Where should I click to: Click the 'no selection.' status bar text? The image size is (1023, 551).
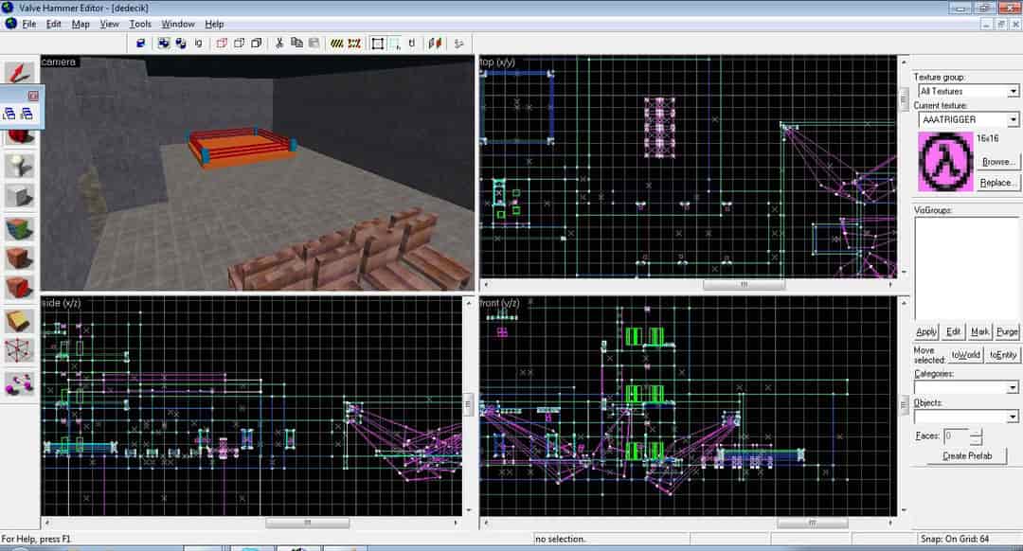click(x=561, y=539)
